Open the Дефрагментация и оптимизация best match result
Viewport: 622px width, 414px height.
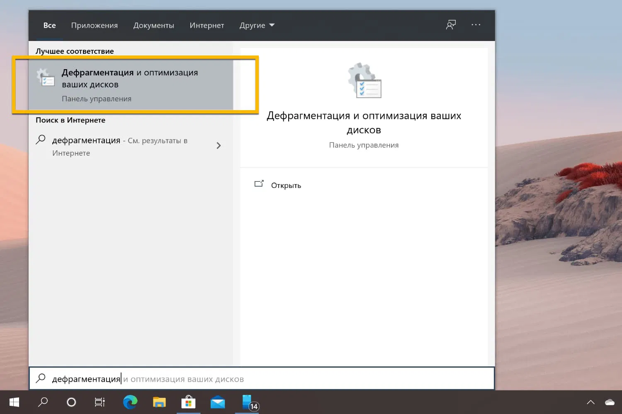coord(131,85)
